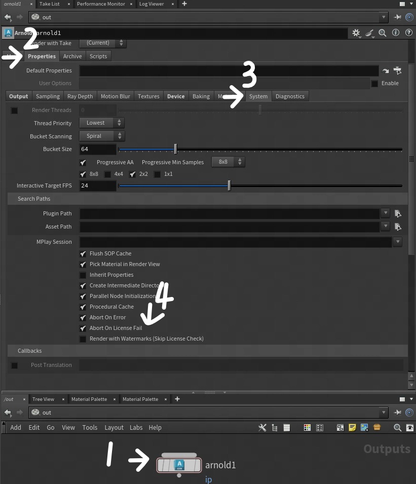Uncheck the Progressive AA option
This screenshot has height=484, width=416.
point(83,163)
